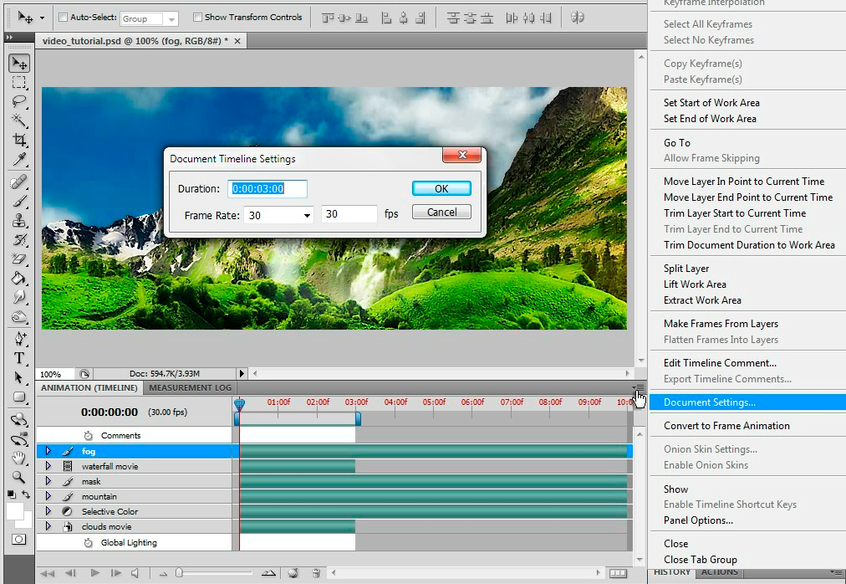
Task: Select the History Brush tool
Action: (x=19, y=240)
